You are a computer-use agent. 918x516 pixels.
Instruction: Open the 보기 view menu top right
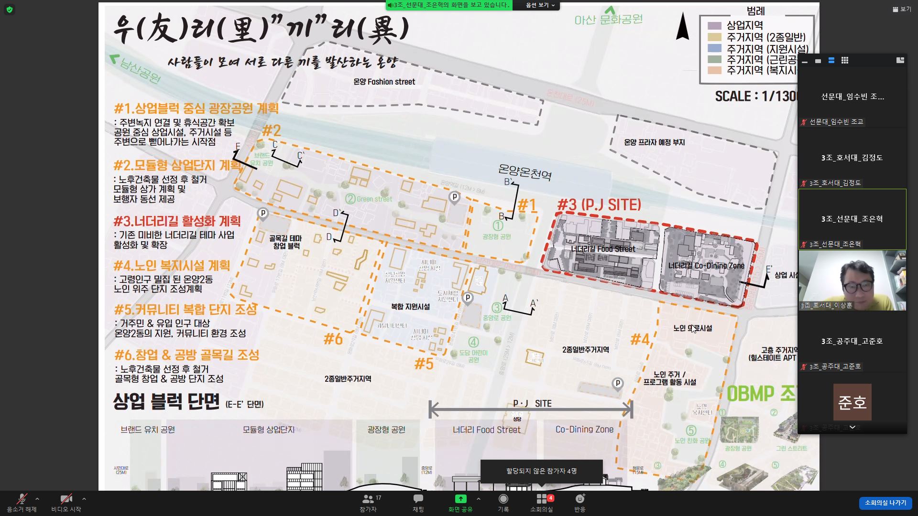coord(901,9)
